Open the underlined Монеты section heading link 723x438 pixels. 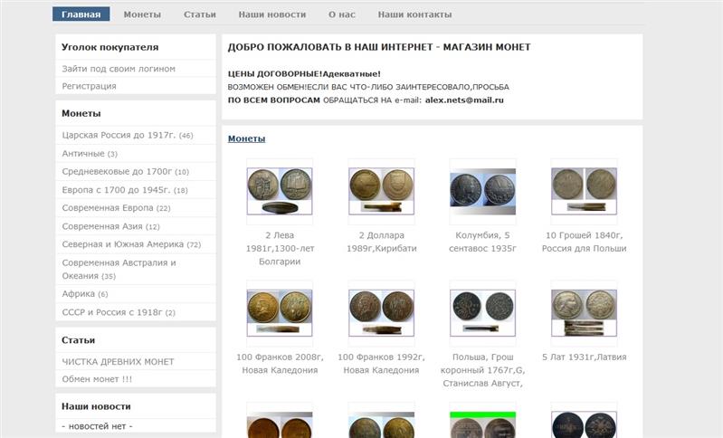pos(246,138)
